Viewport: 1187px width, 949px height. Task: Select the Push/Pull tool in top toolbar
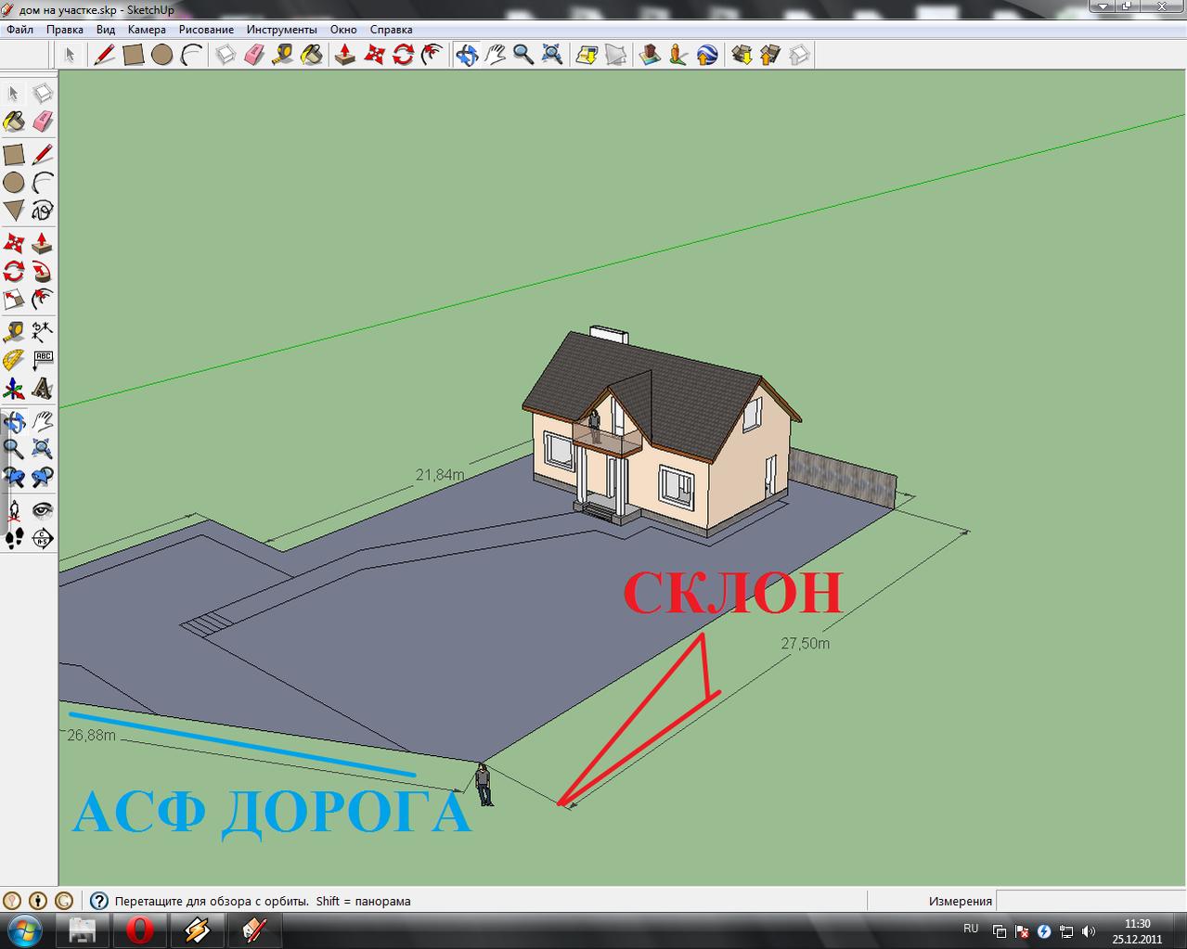[345, 55]
